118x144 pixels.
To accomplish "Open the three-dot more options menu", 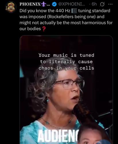I will point(110,4).
